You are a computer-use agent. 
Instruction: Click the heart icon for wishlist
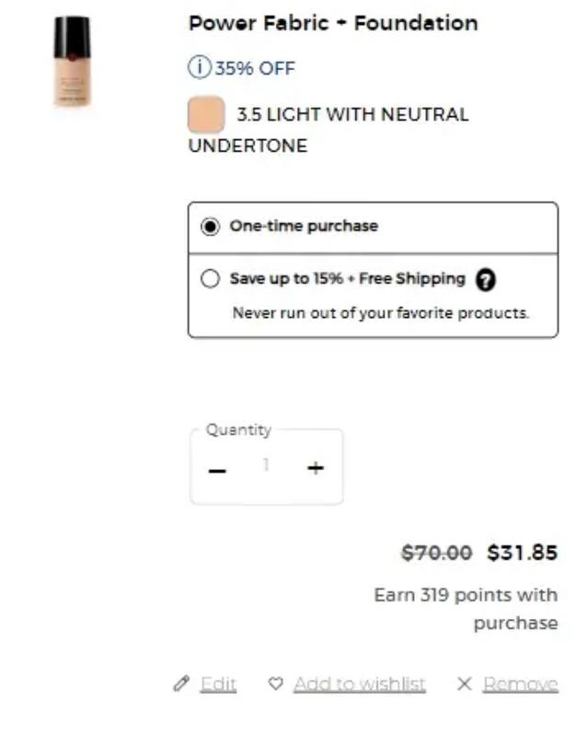click(275, 684)
